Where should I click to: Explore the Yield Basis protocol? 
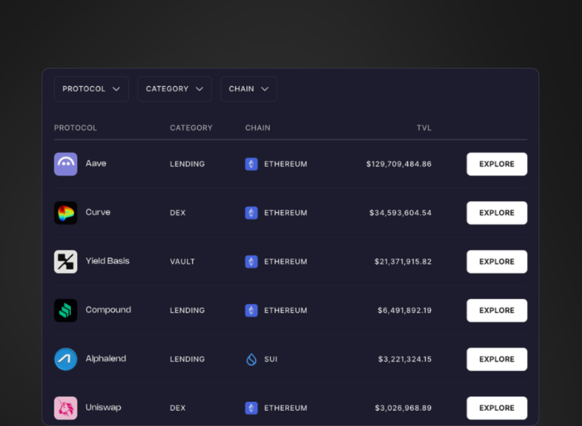tap(496, 261)
